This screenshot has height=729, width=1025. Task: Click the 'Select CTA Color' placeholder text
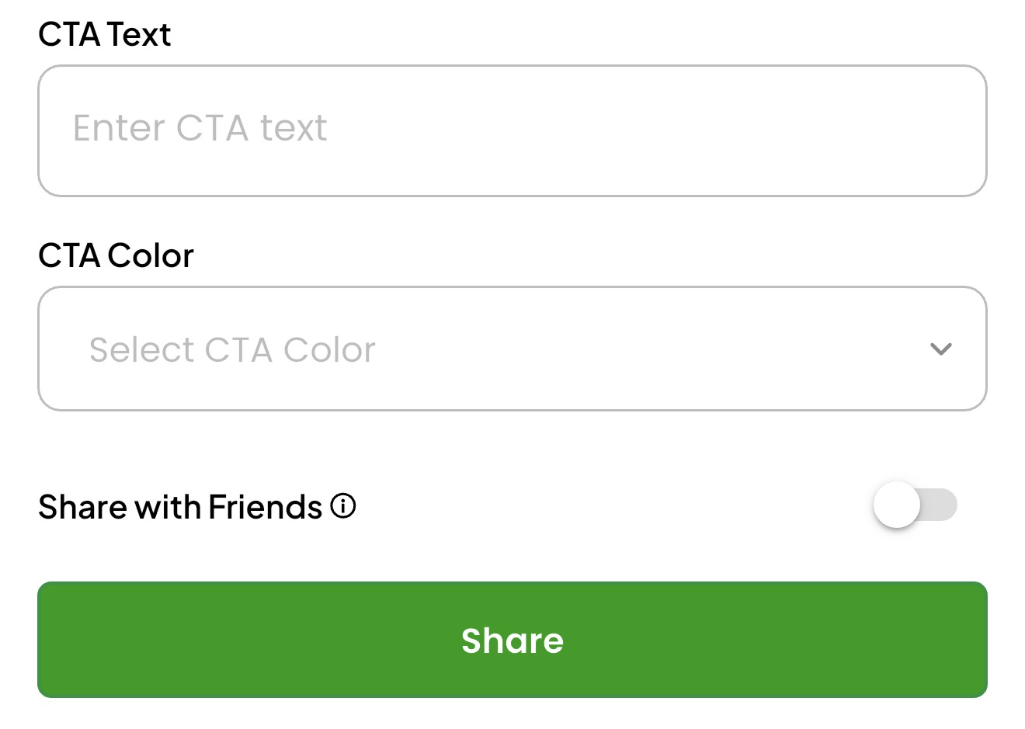232,349
